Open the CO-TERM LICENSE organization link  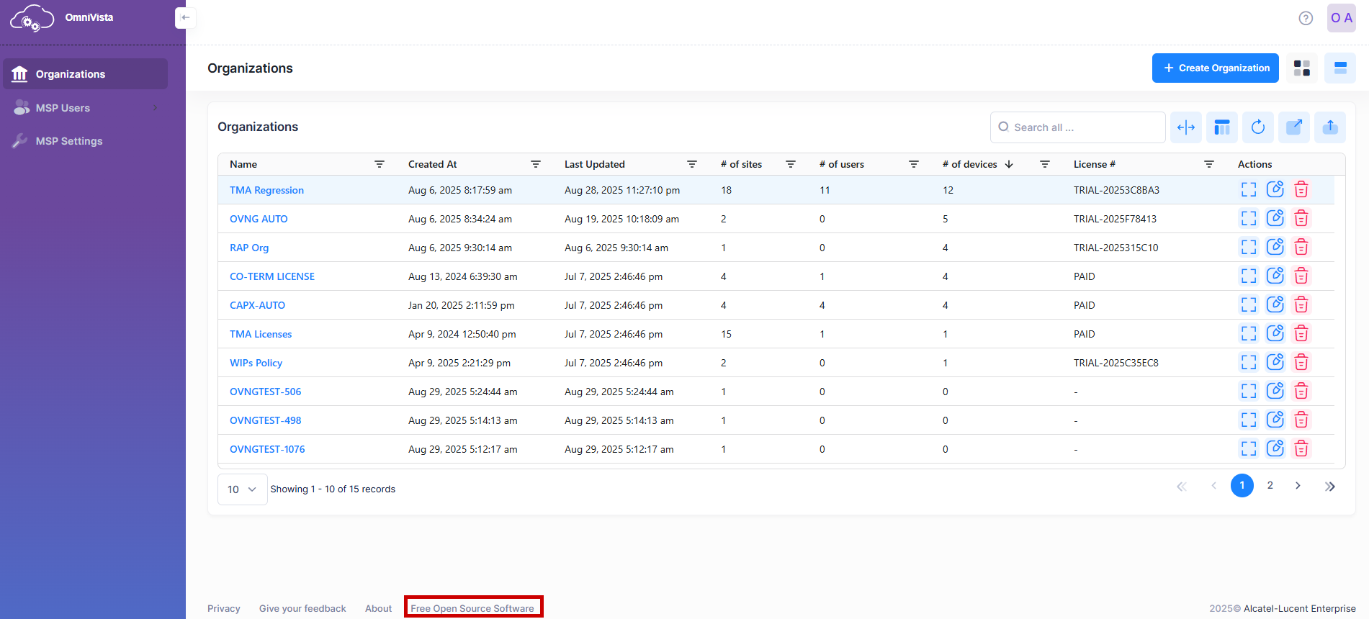pyautogui.click(x=271, y=276)
